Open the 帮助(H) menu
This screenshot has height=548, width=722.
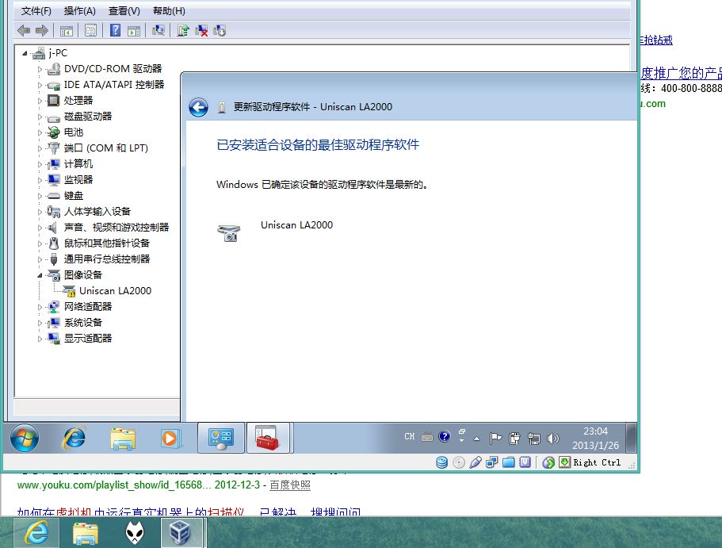[x=169, y=11]
